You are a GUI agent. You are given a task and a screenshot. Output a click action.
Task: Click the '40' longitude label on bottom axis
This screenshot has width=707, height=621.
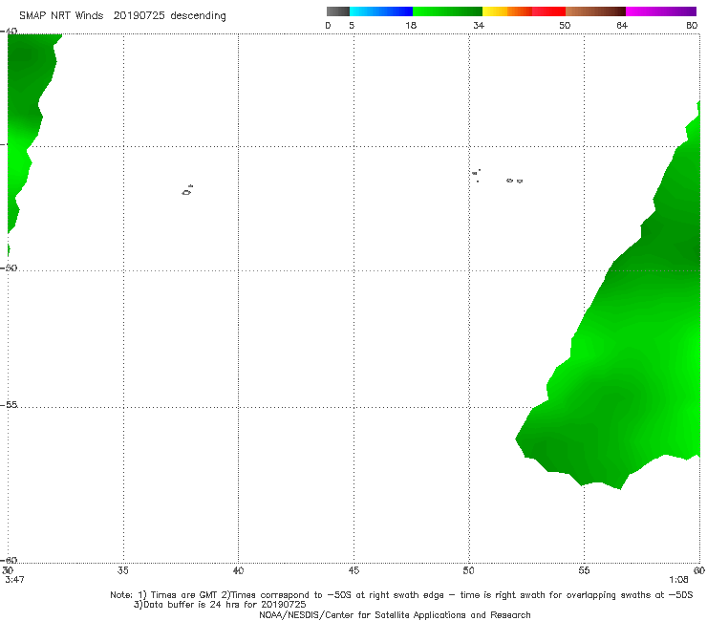[238, 570]
